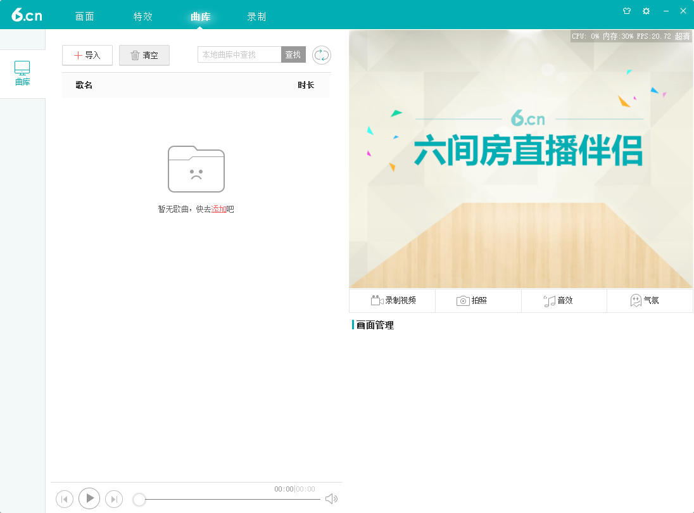The height and width of the screenshot is (513, 694).
Task: Click the playback progress slider handle
Action: (x=139, y=499)
